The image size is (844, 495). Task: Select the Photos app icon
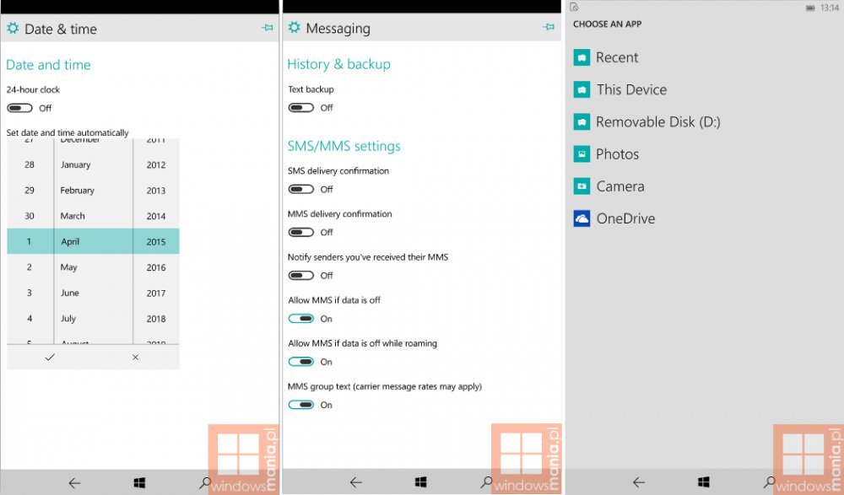[582, 153]
